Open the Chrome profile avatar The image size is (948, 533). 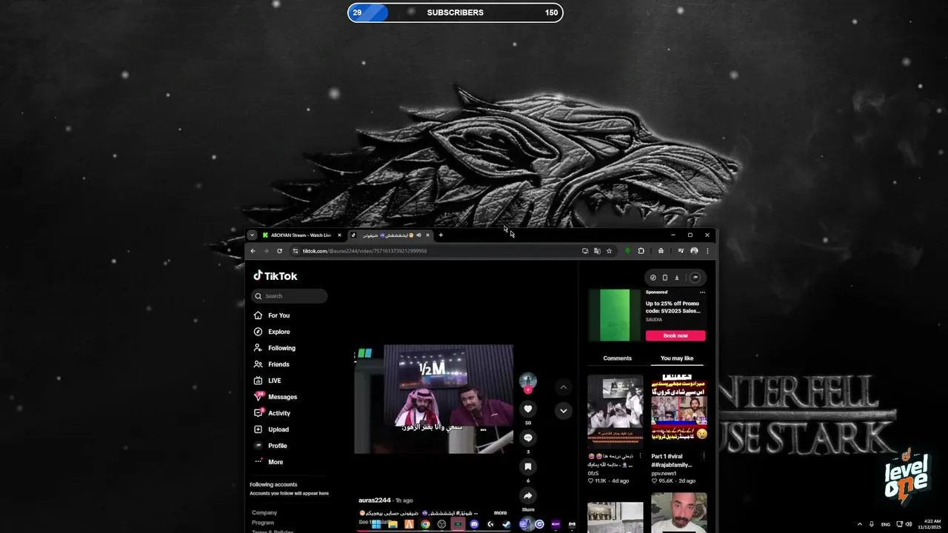point(694,251)
